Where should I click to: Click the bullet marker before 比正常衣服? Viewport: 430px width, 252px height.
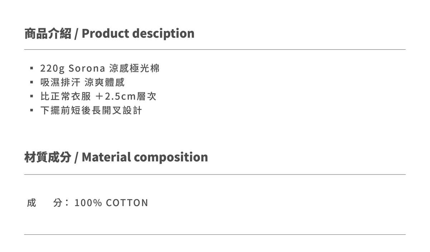(32, 96)
